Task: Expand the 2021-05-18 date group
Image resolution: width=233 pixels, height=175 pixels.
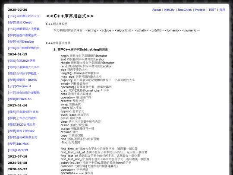Action: [x=18, y=163]
